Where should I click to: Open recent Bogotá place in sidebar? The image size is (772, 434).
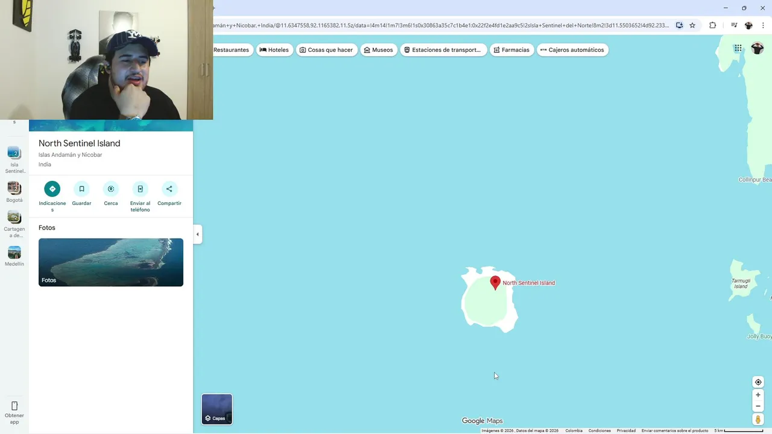(14, 192)
